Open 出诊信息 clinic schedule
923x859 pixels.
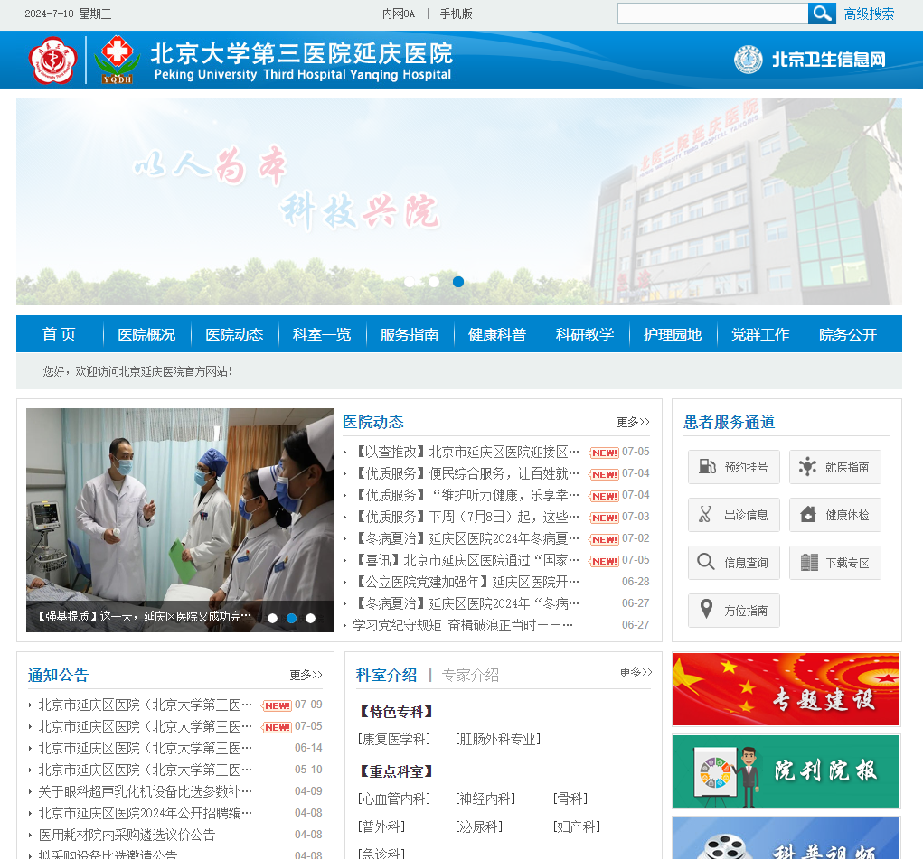(x=734, y=515)
